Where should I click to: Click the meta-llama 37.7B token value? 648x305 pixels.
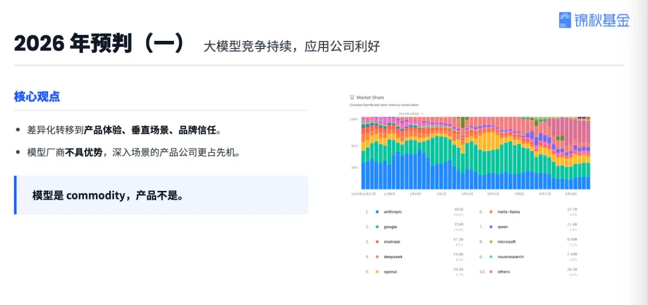point(572,210)
